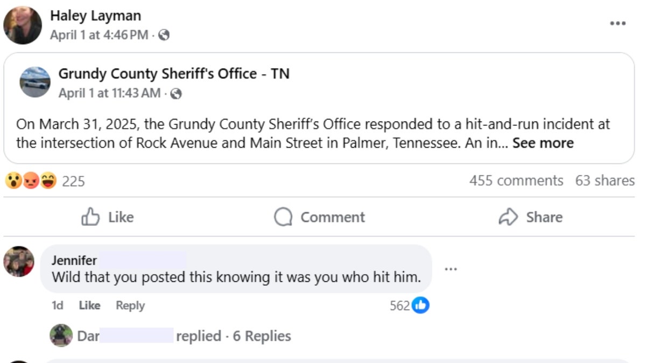
Task: View the 63 shares list
Action: click(605, 181)
